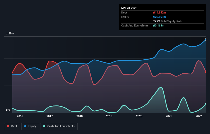Toggle Cash And Equivalents legend button
This screenshot has width=210, height=134.
coord(59,126)
